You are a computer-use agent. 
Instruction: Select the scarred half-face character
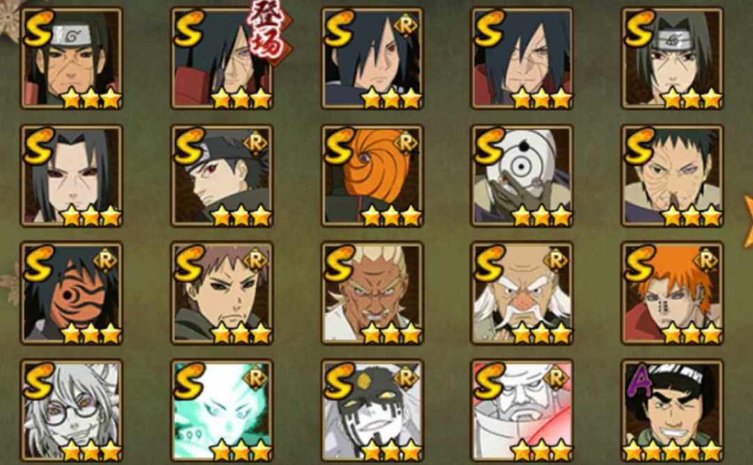pos(672,176)
